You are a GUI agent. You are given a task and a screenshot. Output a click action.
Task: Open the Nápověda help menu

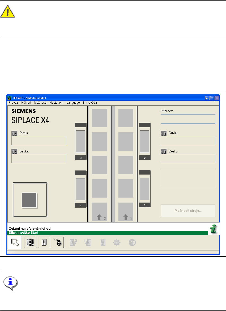coord(90,103)
